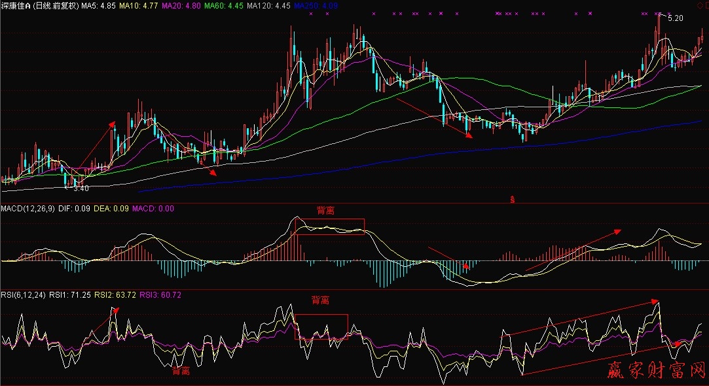Click the 5.20 high price label
The image size is (709, 386).
(675, 18)
